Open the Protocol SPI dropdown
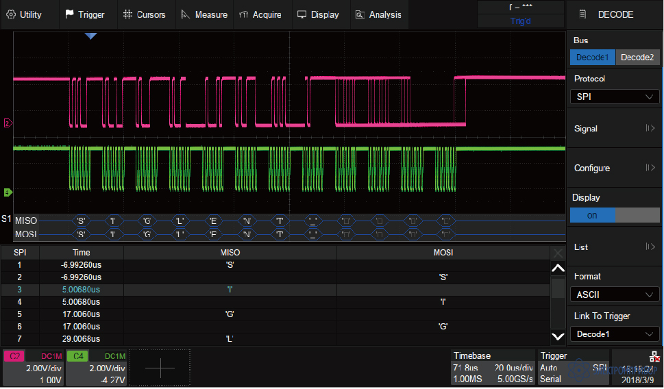664x389 pixels. pyautogui.click(x=614, y=97)
